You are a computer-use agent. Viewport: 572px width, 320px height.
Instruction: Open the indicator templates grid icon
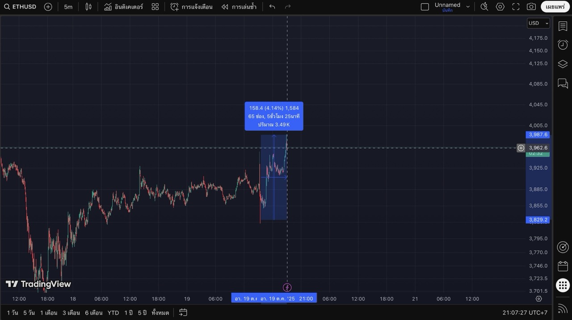point(155,7)
